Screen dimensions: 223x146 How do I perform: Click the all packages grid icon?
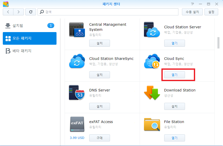click(x=8, y=38)
